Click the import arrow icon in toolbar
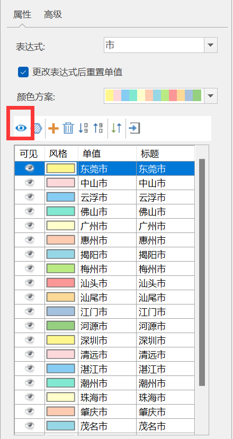The width and height of the screenshot is (233, 439). (135, 128)
